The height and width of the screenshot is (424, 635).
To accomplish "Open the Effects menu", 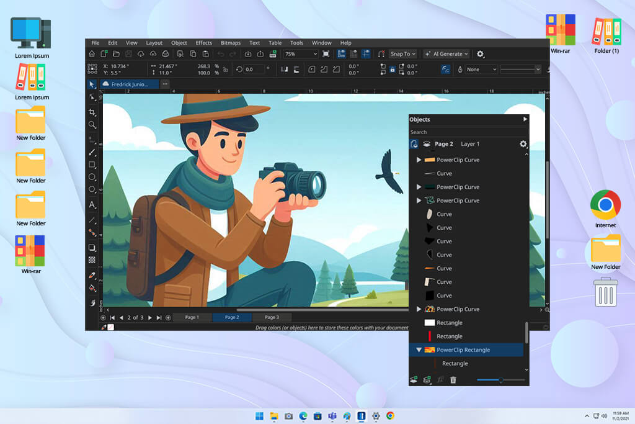I will (203, 43).
